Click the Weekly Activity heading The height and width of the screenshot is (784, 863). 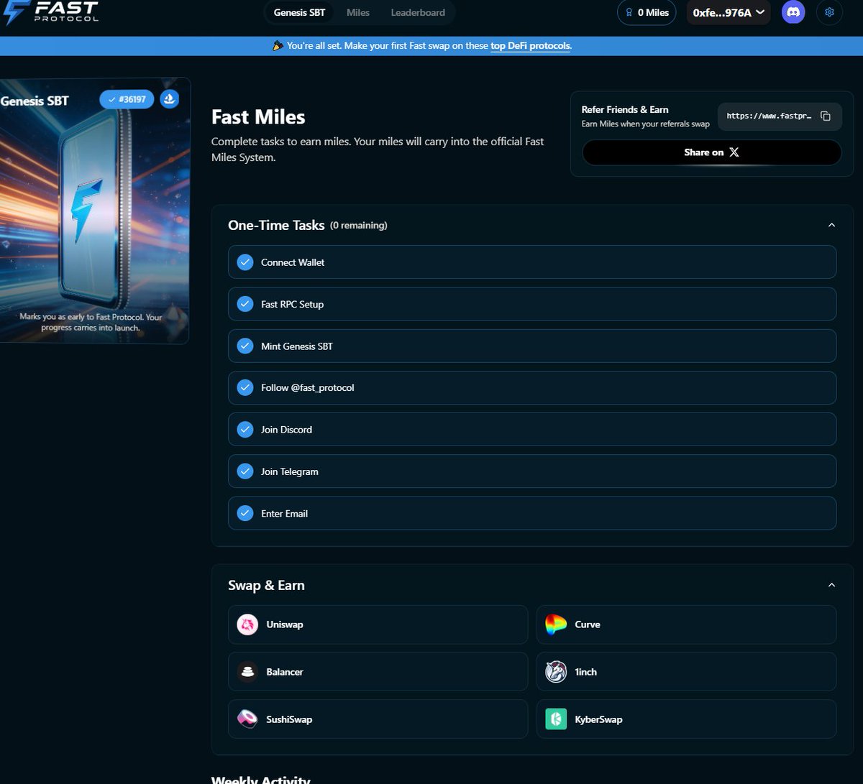tap(261, 780)
